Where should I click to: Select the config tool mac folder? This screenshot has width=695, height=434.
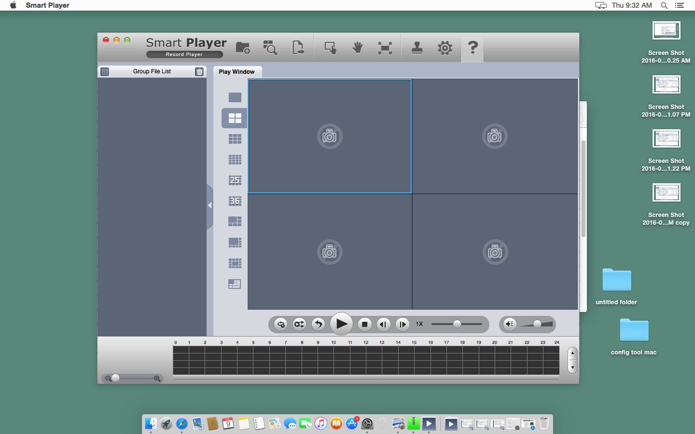pyautogui.click(x=634, y=330)
